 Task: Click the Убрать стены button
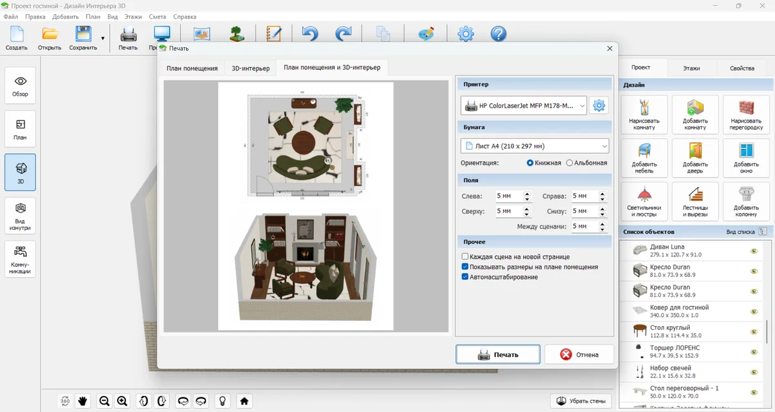click(x=581, y=401)
